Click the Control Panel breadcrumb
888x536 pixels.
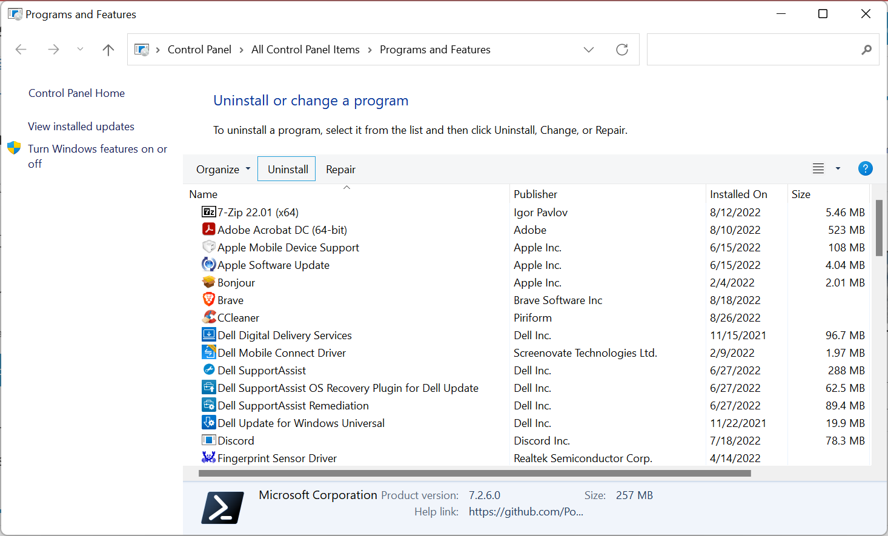pyautogui.click(x=199, y=50)
